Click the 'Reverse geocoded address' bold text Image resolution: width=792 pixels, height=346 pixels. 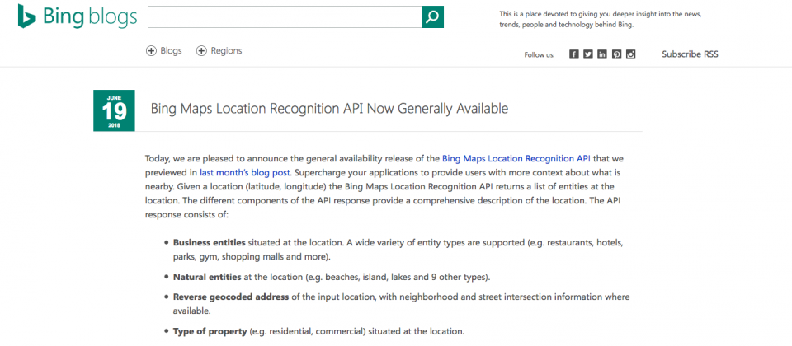coord(231,297)
